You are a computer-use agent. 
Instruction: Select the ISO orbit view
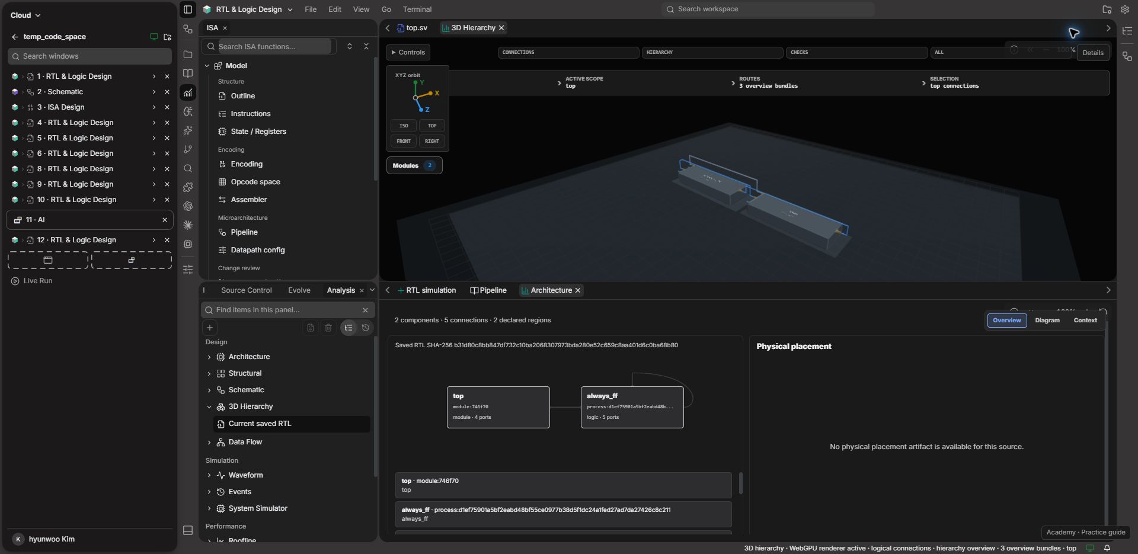tap(404, 126)
